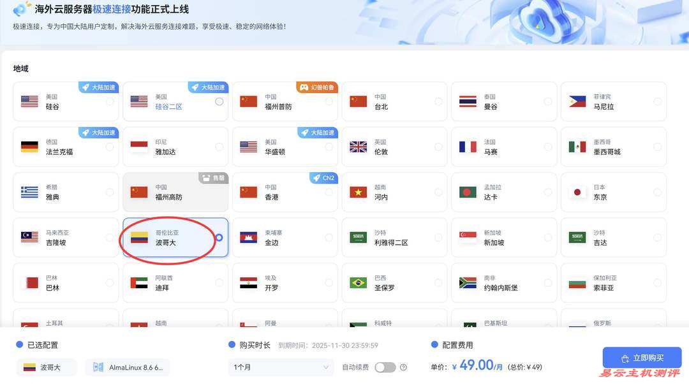Select the 日本东京 flag icon
This screenshot has width=689, height=385.
point(578,191)
